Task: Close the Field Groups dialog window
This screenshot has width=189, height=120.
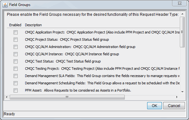Action: tap(180, 3)
